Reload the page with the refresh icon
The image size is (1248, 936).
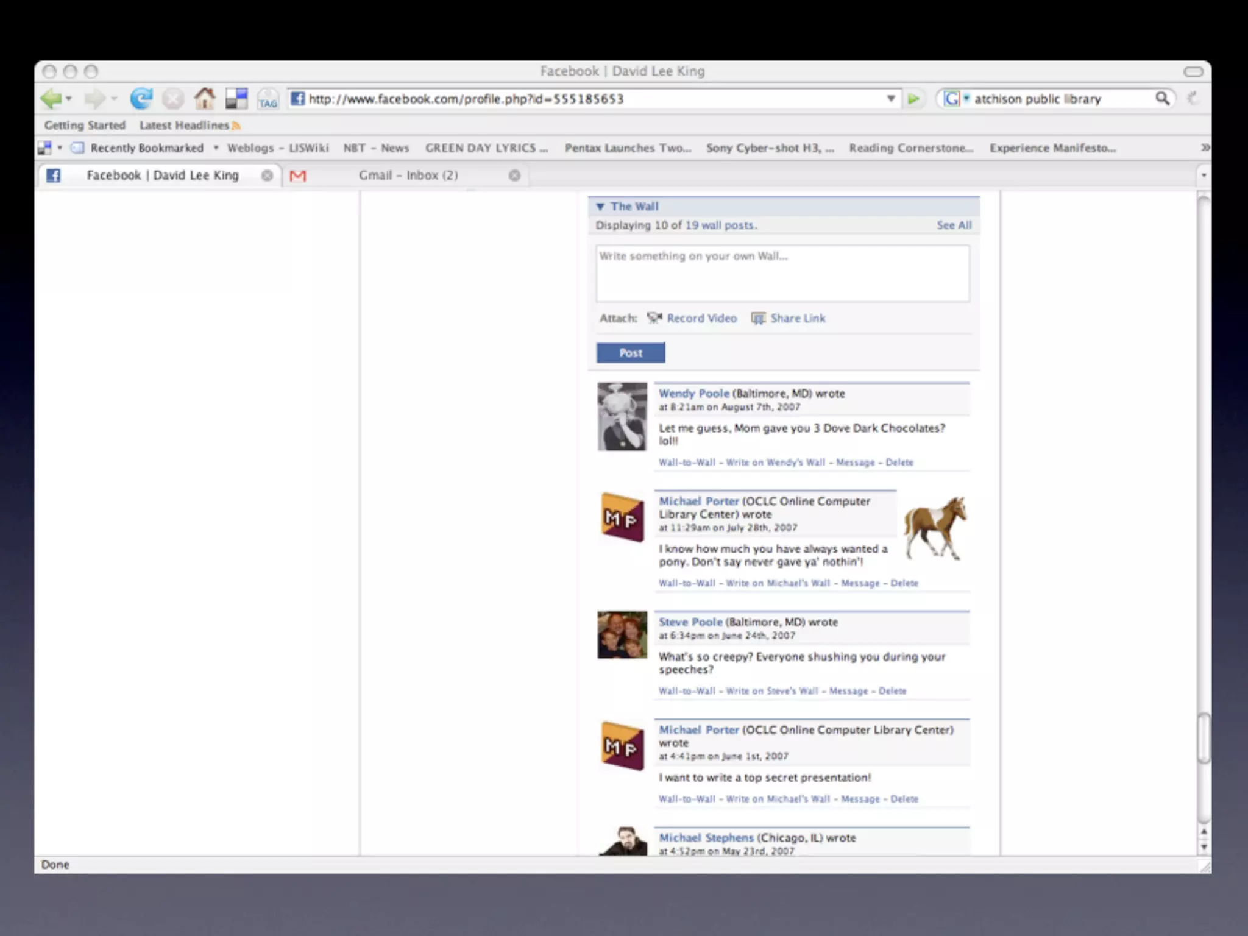(x=141, y=98)
